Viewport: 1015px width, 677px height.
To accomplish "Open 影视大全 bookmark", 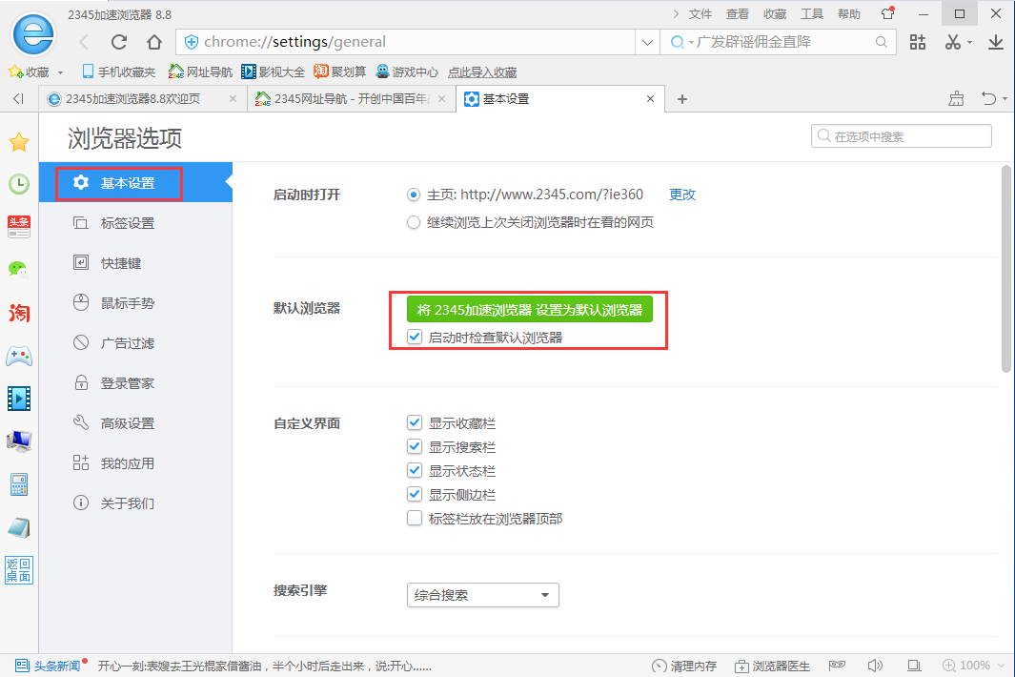I will point(273,72).
